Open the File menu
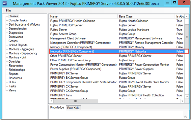191x120 pixels. [x=8, y=10]
